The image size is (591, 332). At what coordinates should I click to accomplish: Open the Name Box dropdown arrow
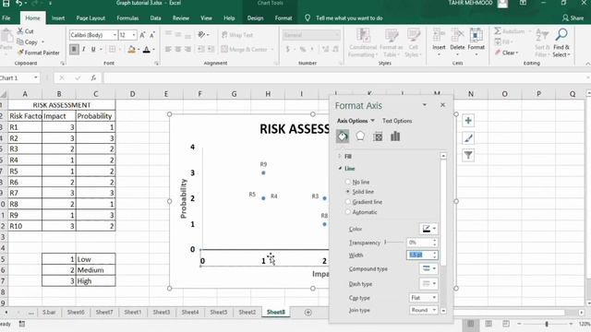pyautogui.click(x=36, y=77)
